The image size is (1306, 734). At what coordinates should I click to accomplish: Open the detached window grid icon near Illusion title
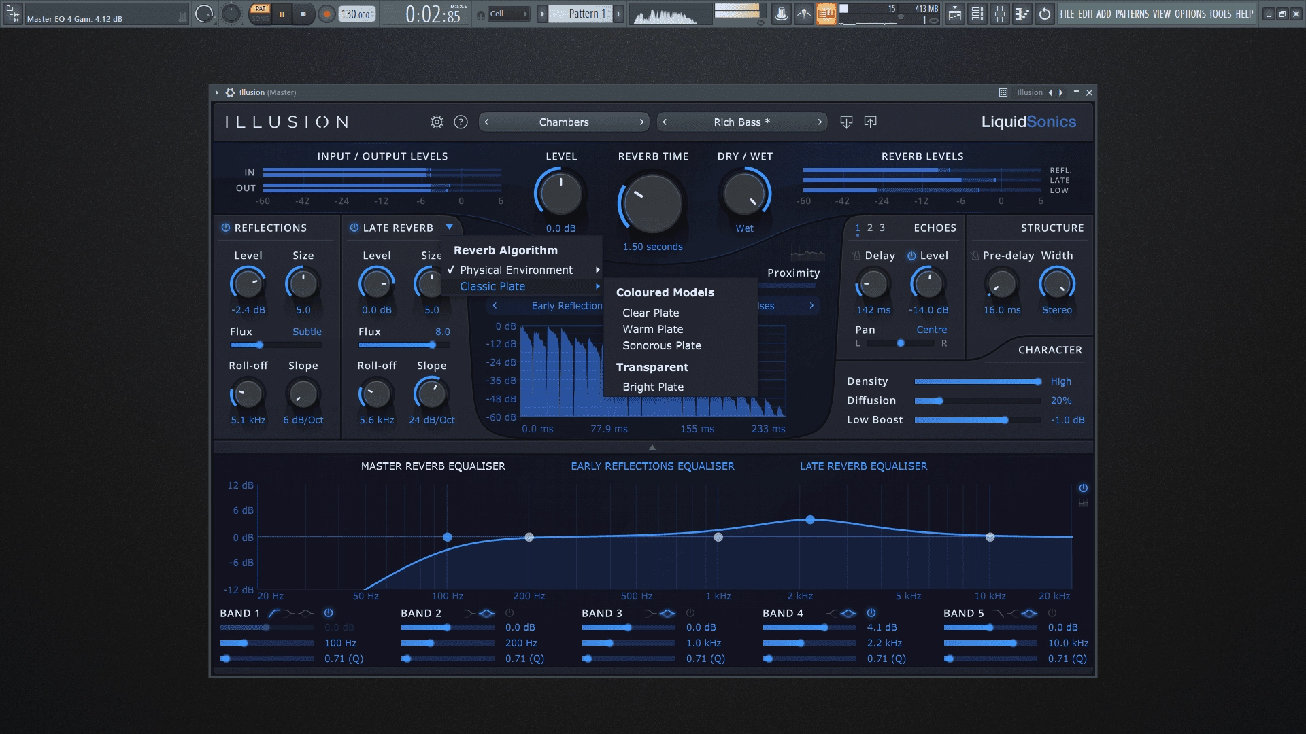[1003, 92]
